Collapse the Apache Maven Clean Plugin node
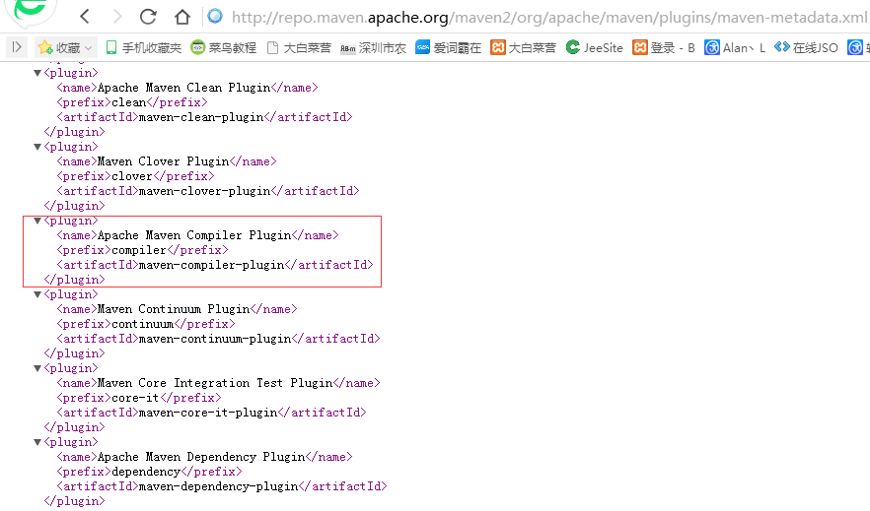870x511 pixels. [37, 73]
